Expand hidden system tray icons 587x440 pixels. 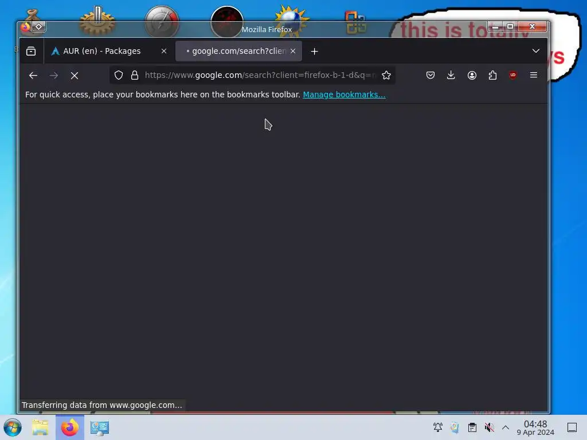click(x=506, y=427)
